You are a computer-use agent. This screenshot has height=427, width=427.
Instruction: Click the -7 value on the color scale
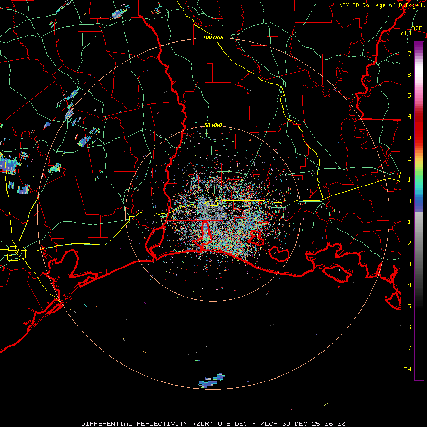pos(408,348)
